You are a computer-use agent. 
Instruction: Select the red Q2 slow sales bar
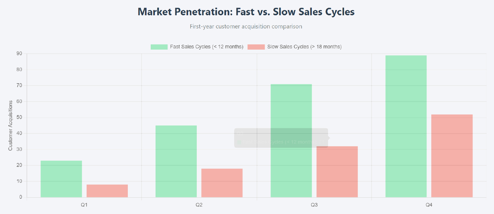222,183
